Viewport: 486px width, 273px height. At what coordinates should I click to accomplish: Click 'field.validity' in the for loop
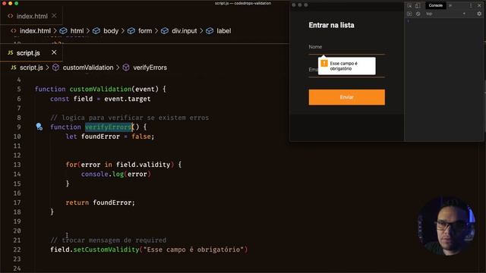coord(144,165)
